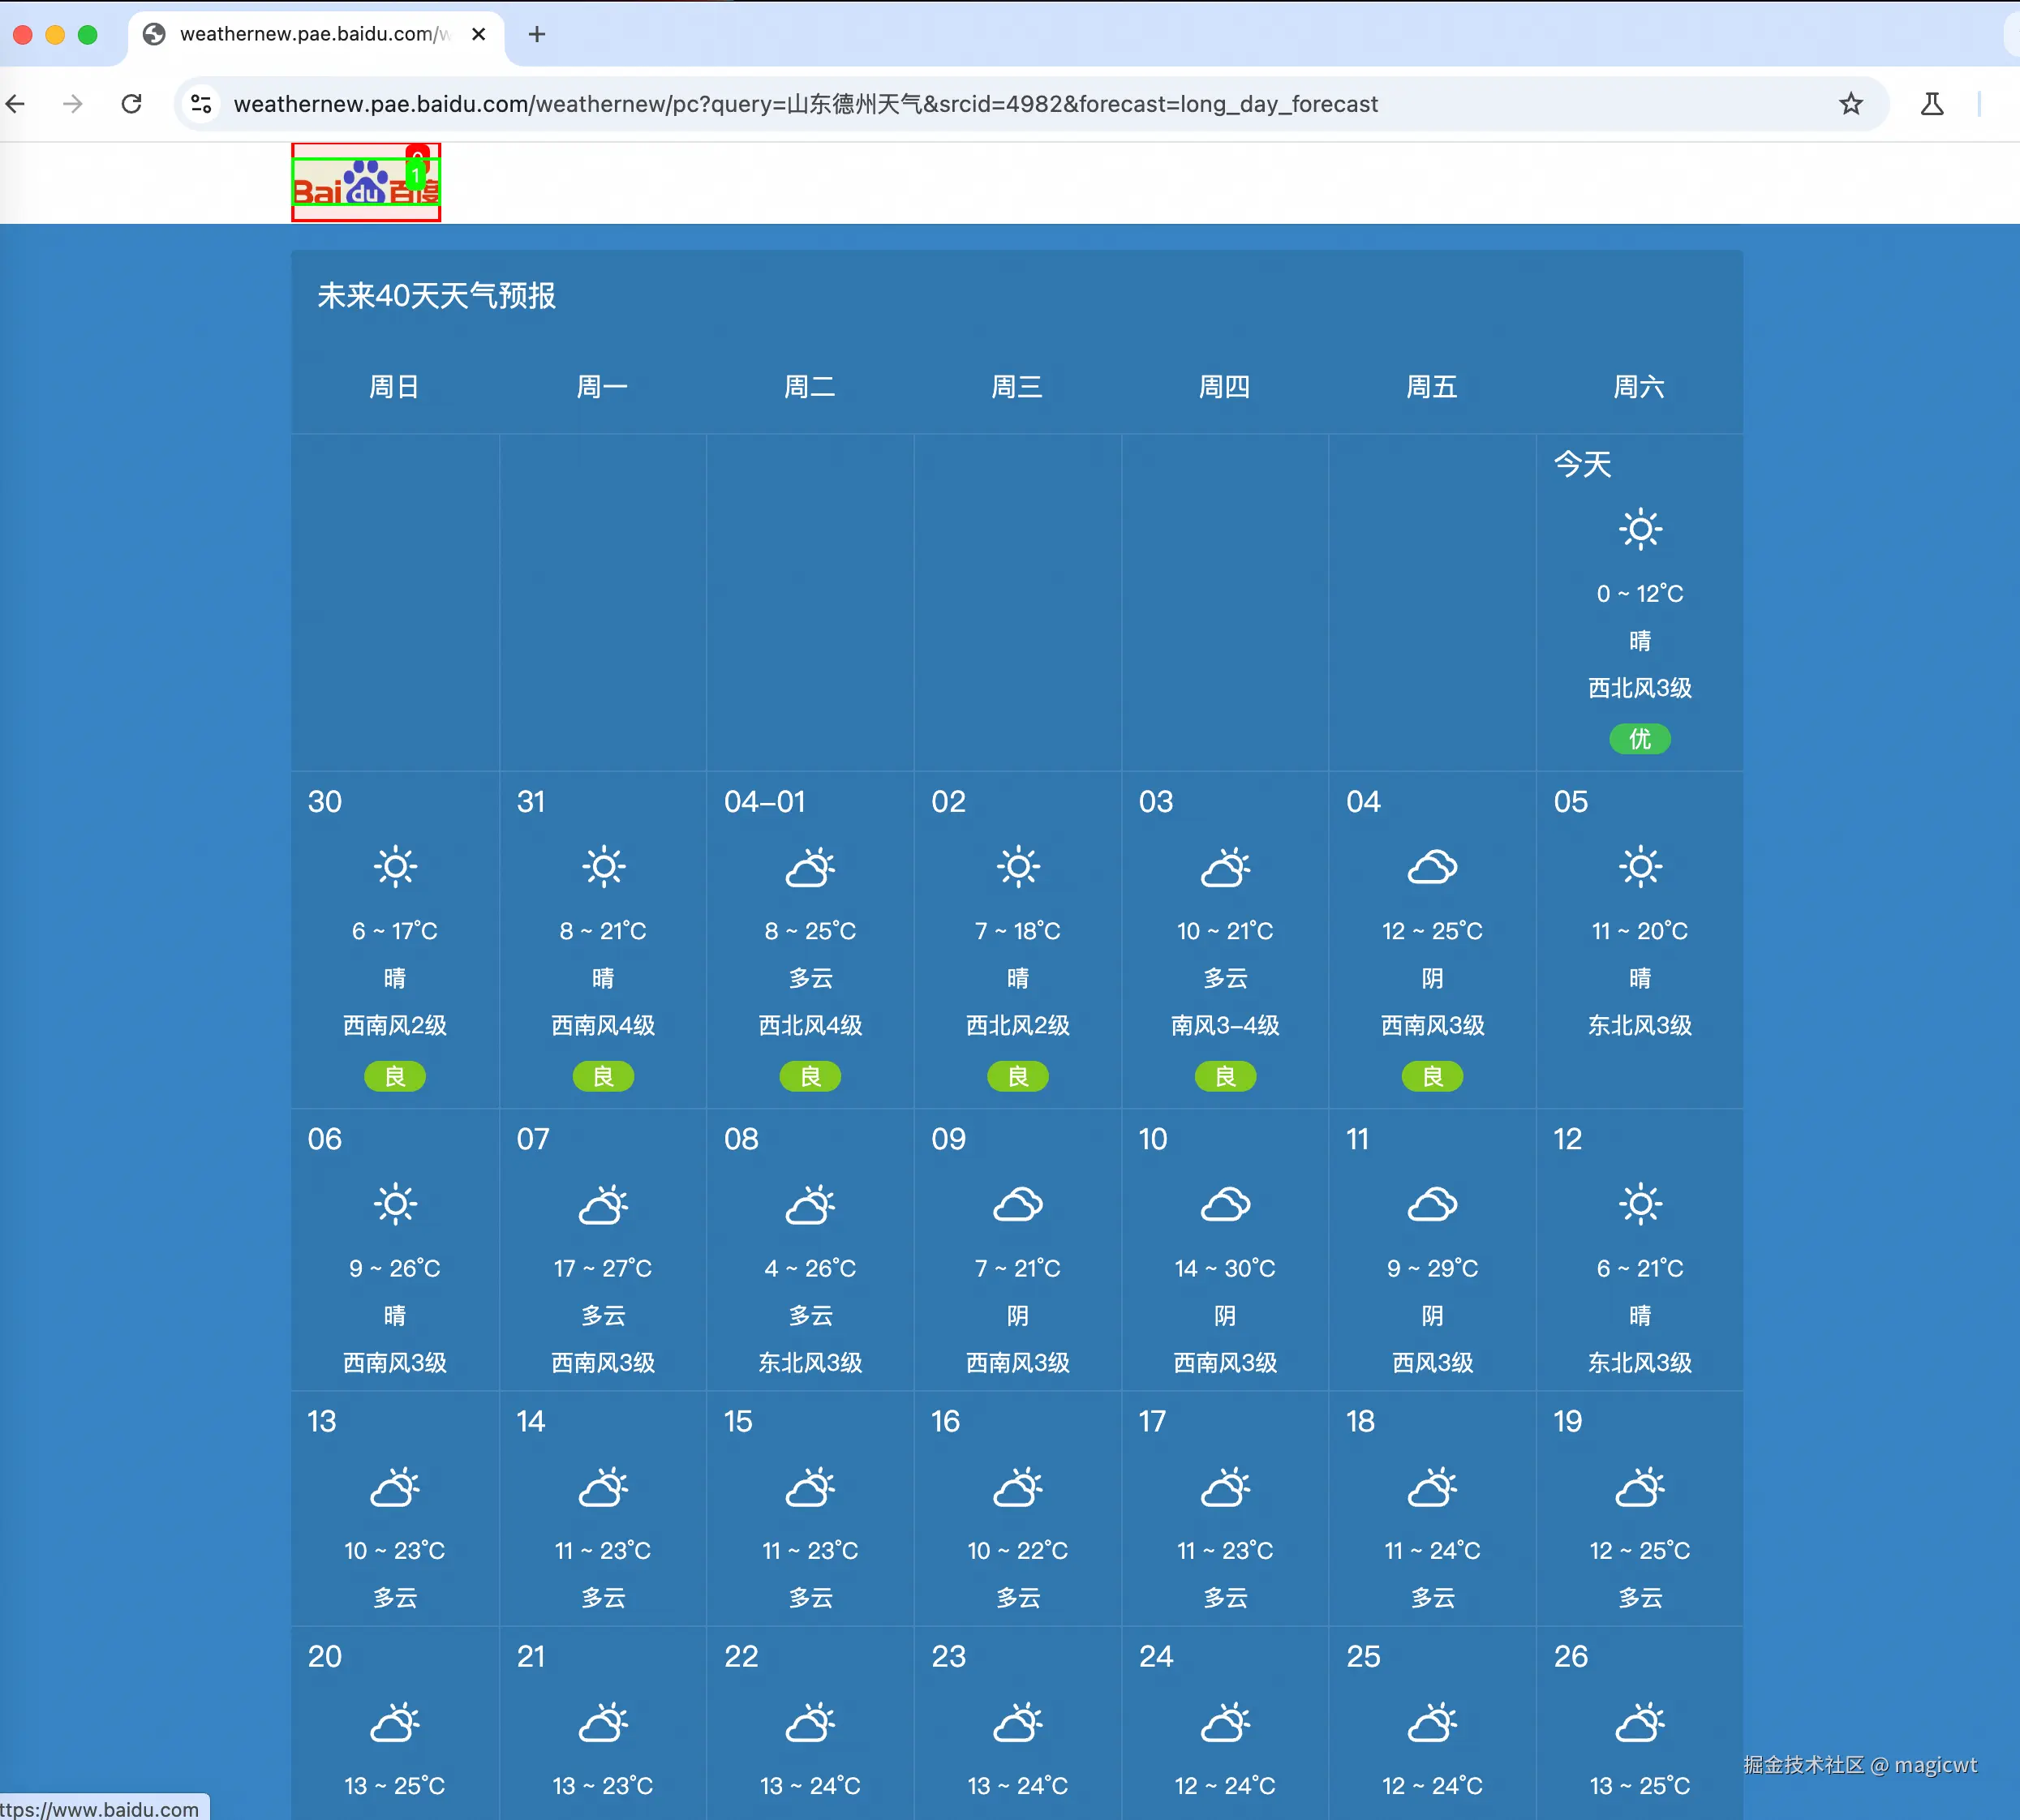Viewport: 2020px width, 1820px height.
Task: Click the site settings icon beside the URL
Action: tap(201, 103)
